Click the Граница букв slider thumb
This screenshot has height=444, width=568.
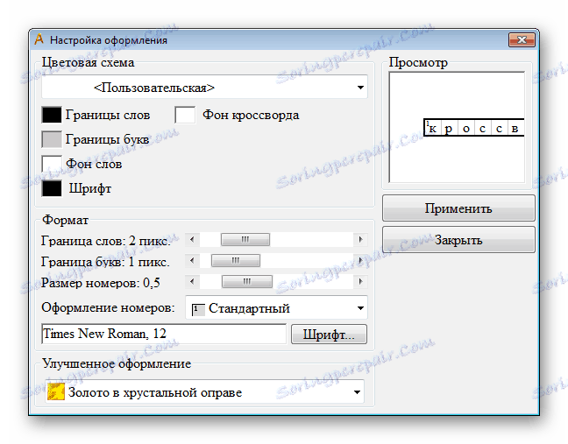pyautogui.click(x=236, y=261)
